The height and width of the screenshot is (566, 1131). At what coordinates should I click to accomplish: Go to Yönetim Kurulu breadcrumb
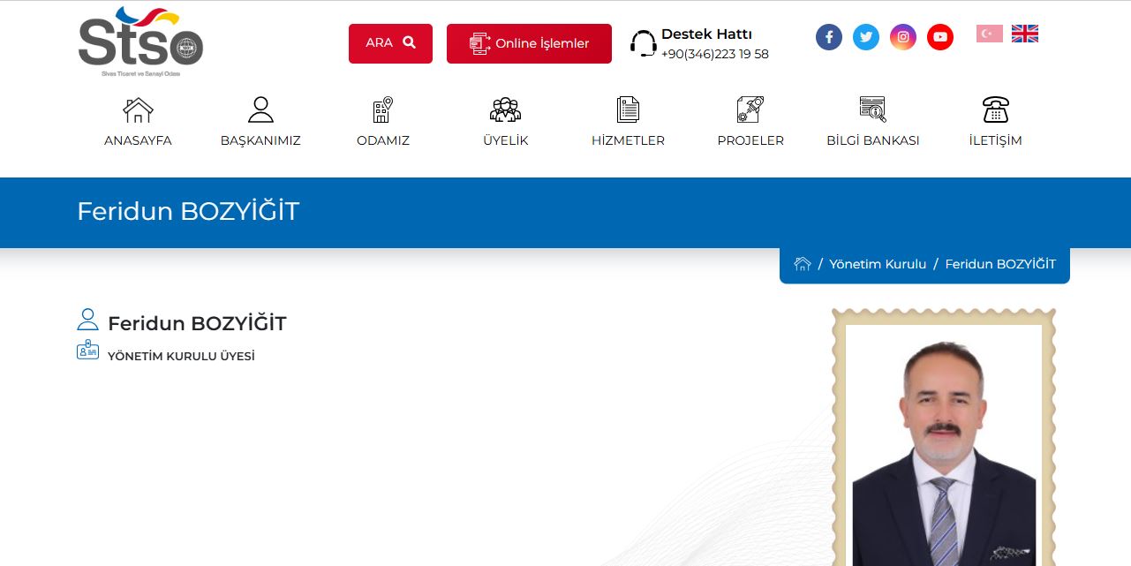(x=878, y=264)
